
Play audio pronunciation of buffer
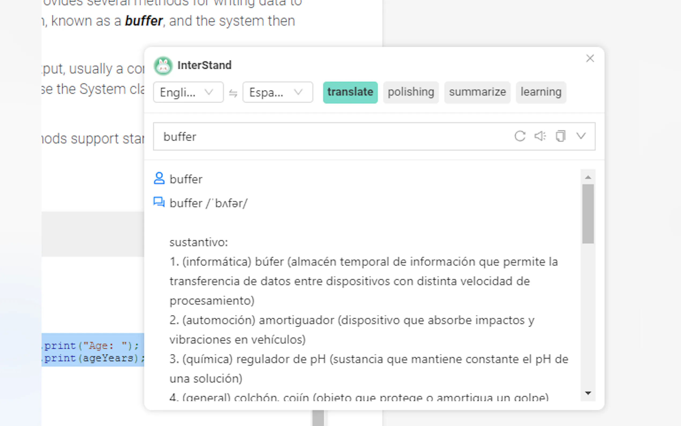[540, 136]
